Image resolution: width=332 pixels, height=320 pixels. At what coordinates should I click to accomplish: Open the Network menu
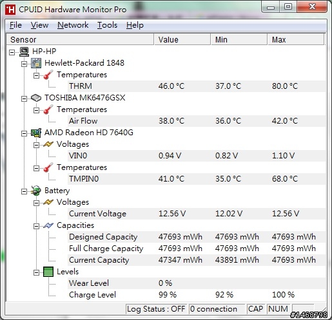pyautogui.click(x=73, y=25)
